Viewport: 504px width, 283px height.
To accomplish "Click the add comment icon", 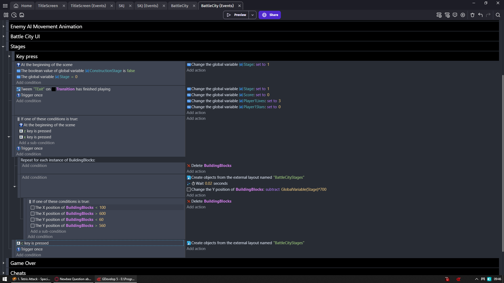I will 455,15.
